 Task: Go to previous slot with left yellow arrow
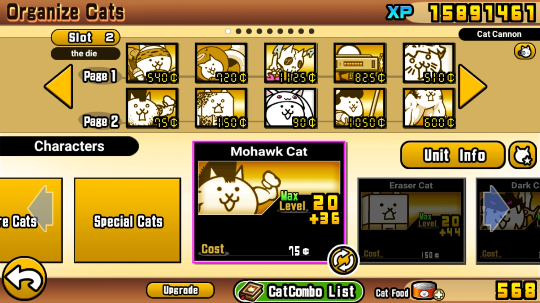pyautogui.click(x=59, y=86)
